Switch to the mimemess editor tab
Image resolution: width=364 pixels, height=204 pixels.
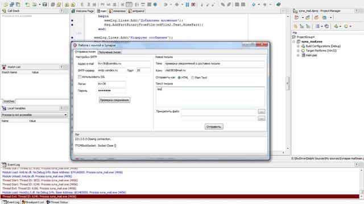[x=117, y=11]
